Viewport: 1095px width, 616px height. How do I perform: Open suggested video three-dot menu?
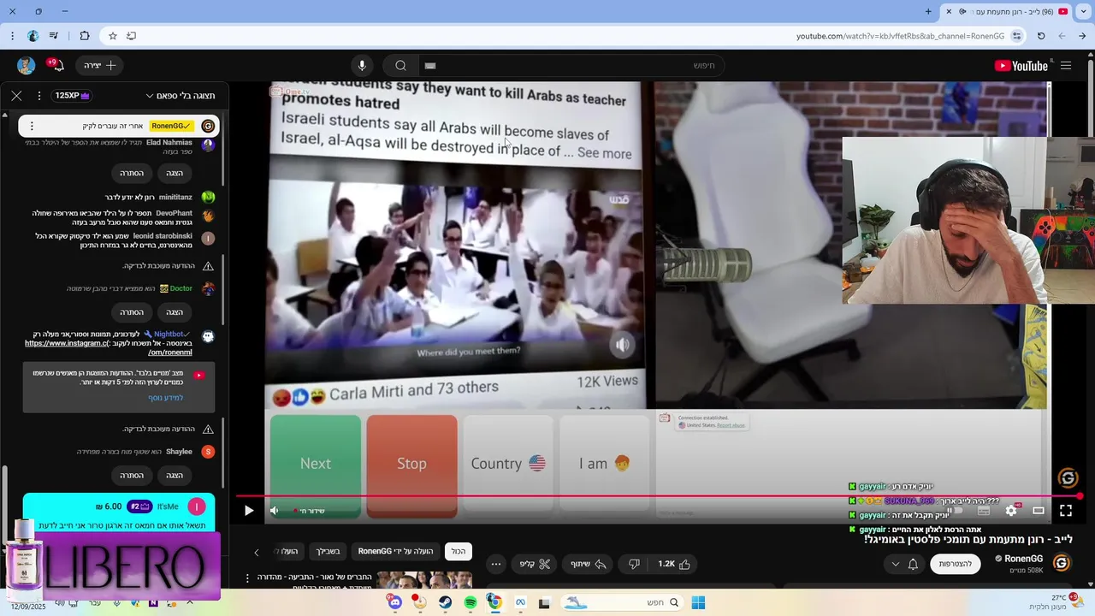(248, 578)
